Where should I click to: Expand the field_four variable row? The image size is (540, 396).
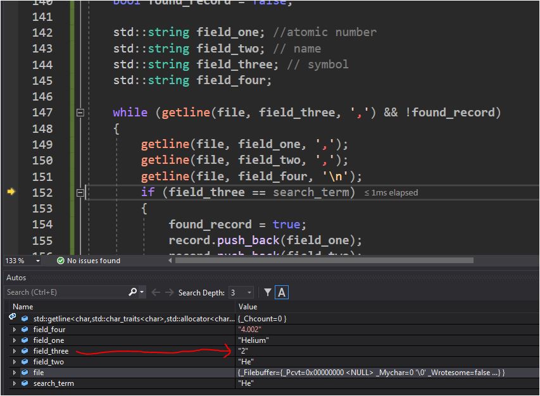click(x=14, y=330)
